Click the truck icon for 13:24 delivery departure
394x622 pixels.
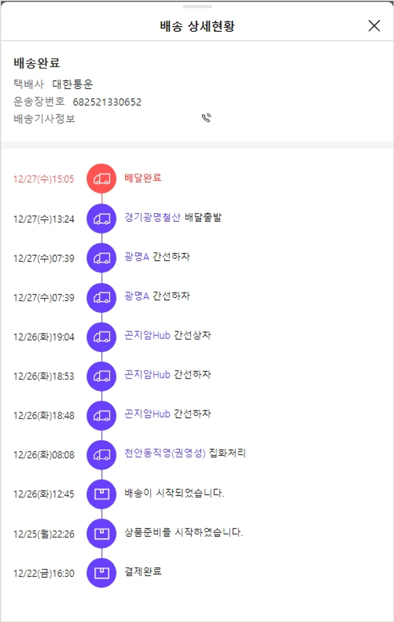[x=101, y=219]
